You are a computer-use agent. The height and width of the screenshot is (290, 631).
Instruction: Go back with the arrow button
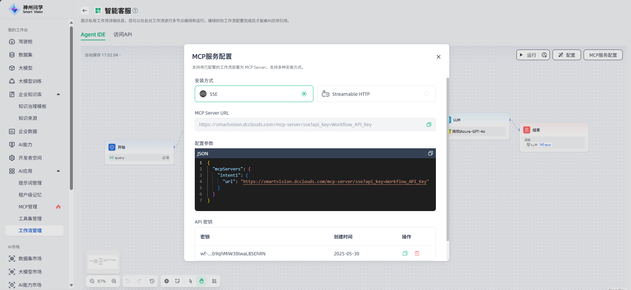85,11
